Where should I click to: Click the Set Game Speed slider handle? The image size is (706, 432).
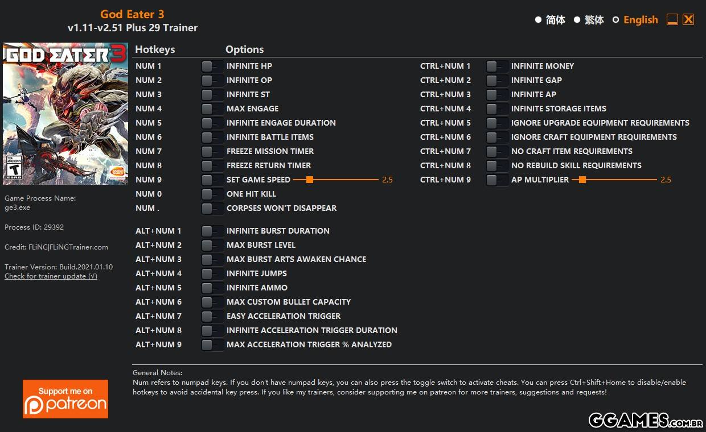click(310, 180)
